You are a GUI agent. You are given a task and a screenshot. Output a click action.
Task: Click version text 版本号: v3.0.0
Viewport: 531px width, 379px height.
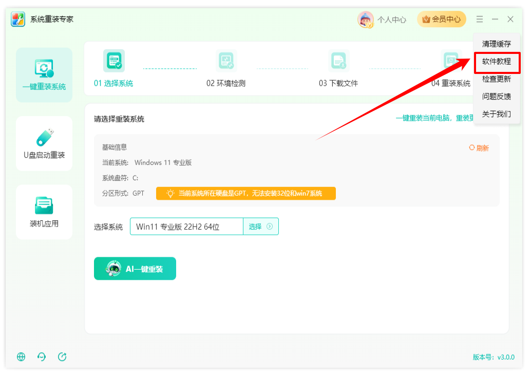(494, 357)
